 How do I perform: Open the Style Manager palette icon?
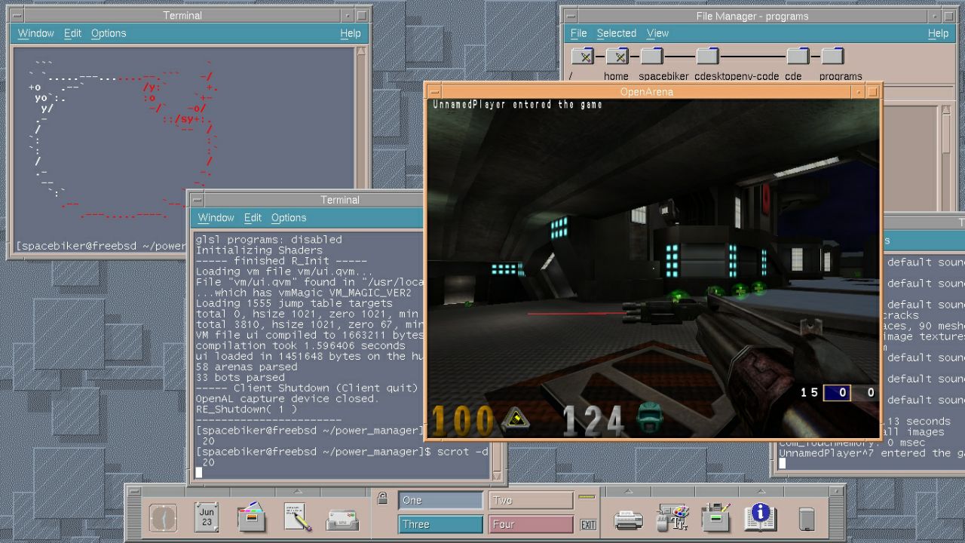(x=672, y=518)
